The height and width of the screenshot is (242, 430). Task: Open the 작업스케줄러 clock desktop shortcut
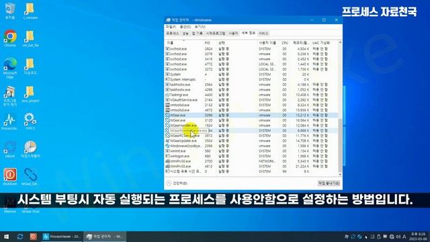coord(30,149)
